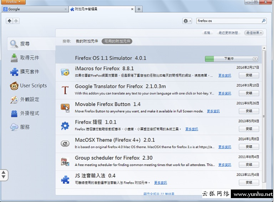Sort results by 最近更新時間
This screenshot has height=202, width=274.
click(x=228, y=33)
